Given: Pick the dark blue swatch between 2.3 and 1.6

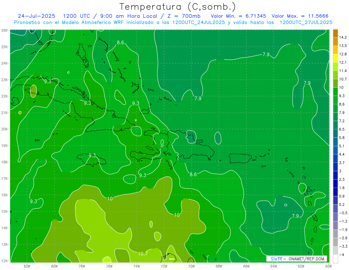Looking at the screenshot, I should 336,183.
